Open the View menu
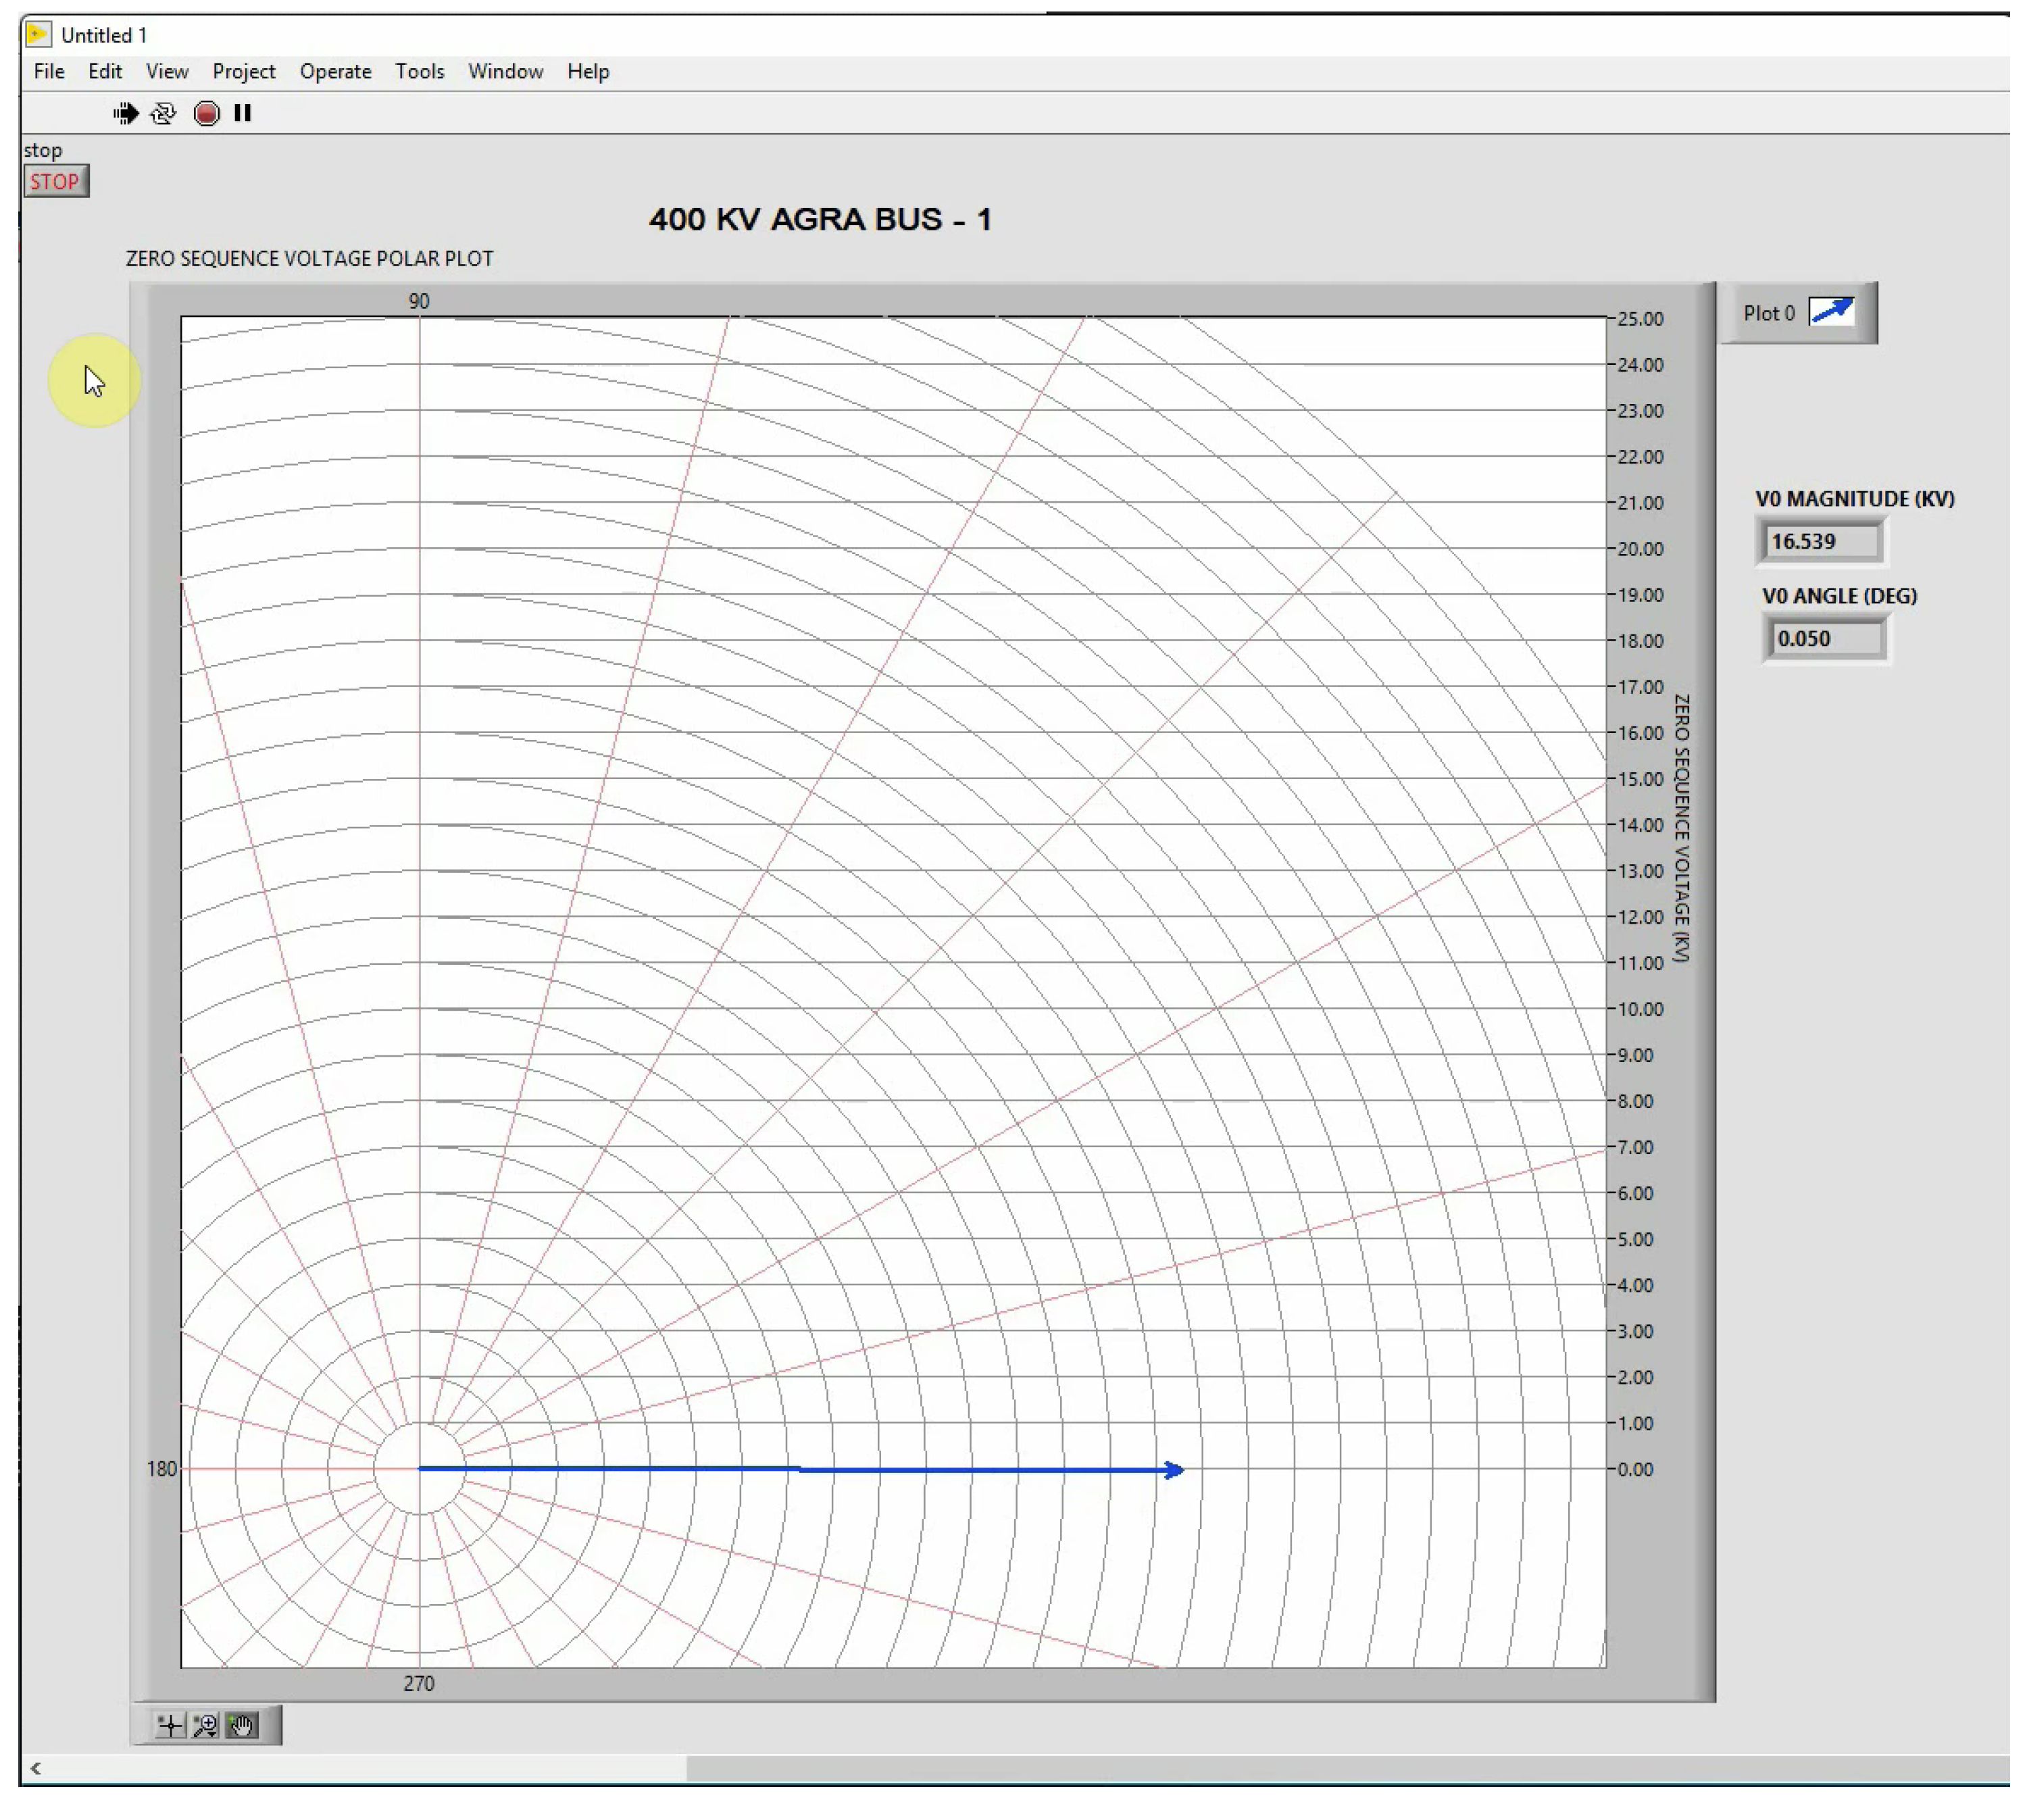 168,72
